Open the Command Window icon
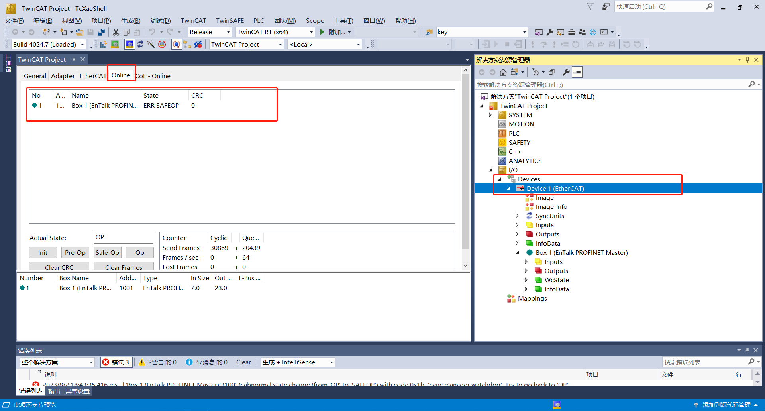The width and height of the screenshot is (765, 411). [x=604, y=32]
